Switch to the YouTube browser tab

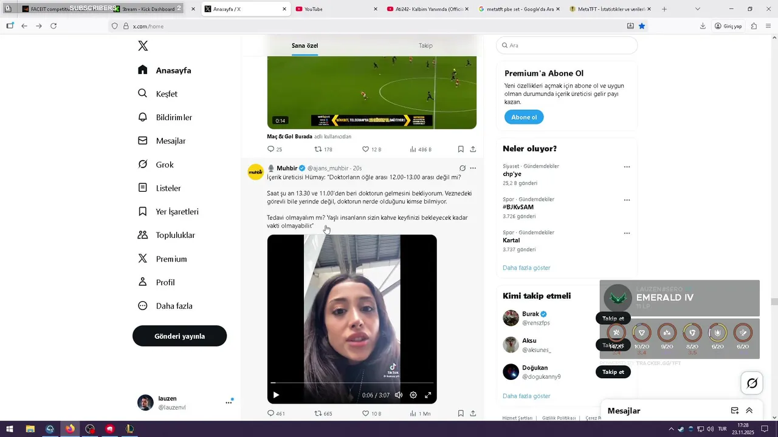(336, 9)
